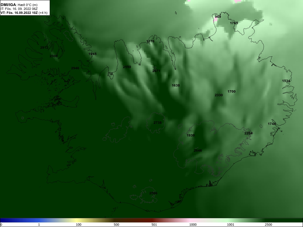This screenshot has height=227, width=303.
Task: Click the 2738 value on the glacier
Action: point(158,123)
